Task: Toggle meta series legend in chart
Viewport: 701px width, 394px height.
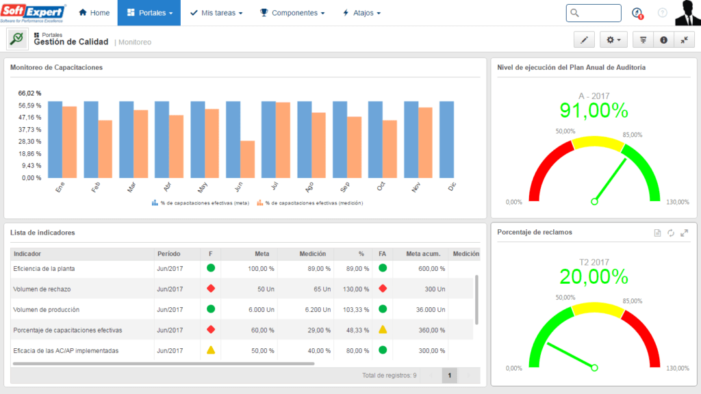Action: coord(201,202)
